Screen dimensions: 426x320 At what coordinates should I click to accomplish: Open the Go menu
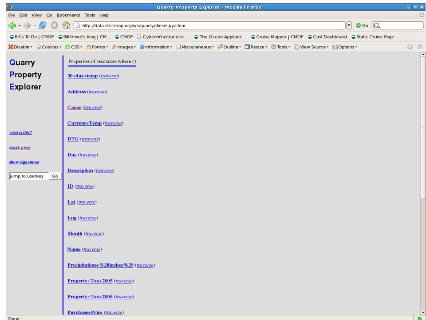point(49,15)
